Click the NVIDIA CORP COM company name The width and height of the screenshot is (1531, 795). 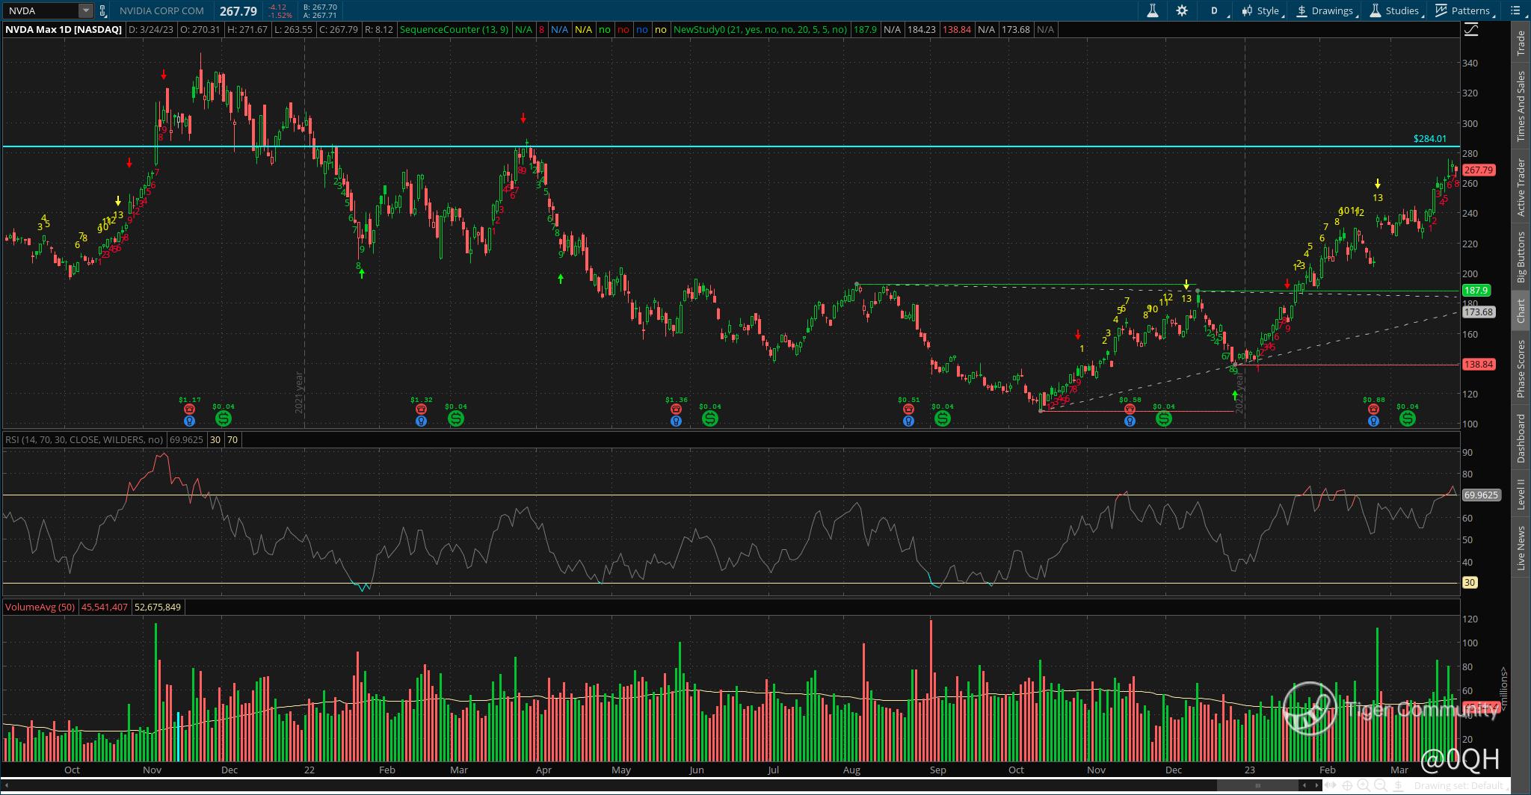click(161, 10)
